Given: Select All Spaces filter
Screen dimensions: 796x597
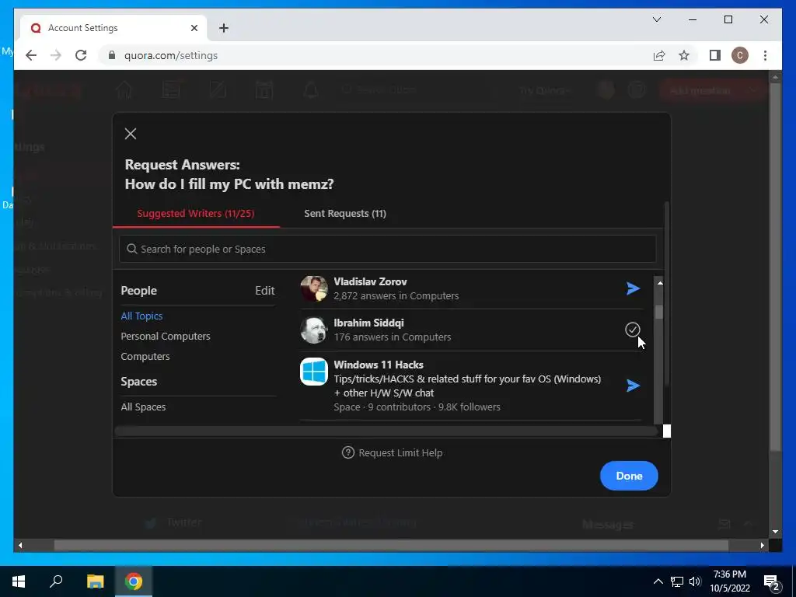Looking at the screenshot, I should coord(143,407).
